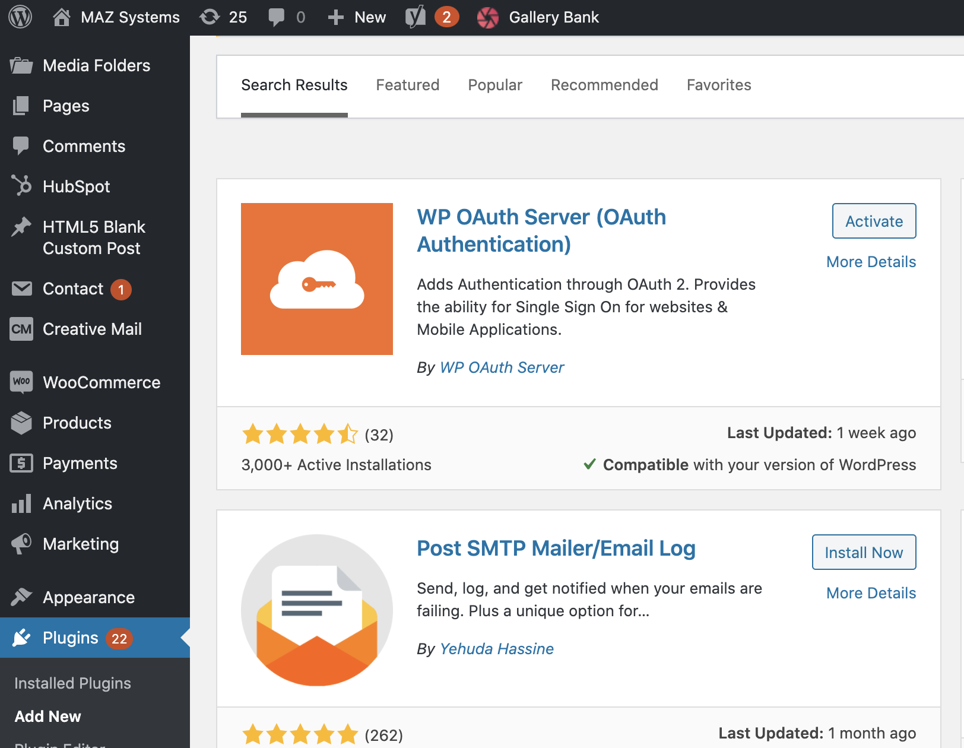Click the plus icon next to New

(336, 17)
